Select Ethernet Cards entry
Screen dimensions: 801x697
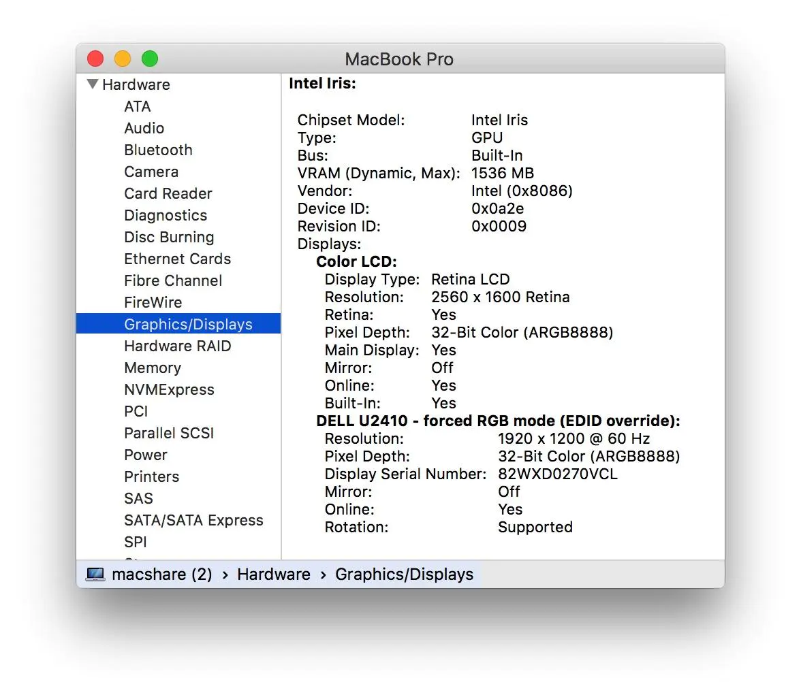(177, 259)
